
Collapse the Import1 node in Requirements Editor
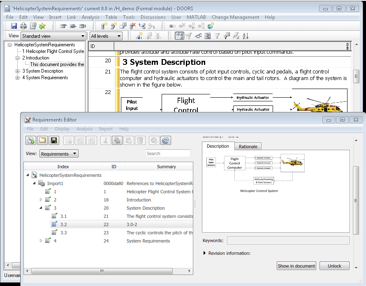coord(34,183)
